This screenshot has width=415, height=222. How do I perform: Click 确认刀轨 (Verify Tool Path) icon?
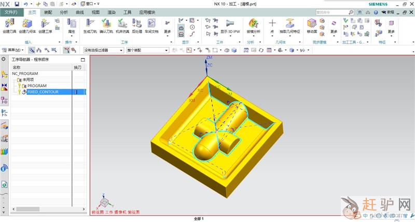click(106, 24)
